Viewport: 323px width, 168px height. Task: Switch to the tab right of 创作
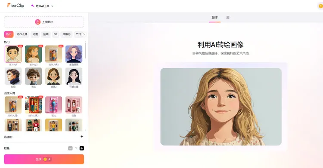228,18
